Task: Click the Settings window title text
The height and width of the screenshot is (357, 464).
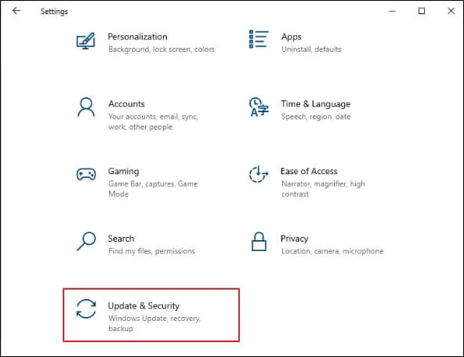Action: tap(54, 11)
